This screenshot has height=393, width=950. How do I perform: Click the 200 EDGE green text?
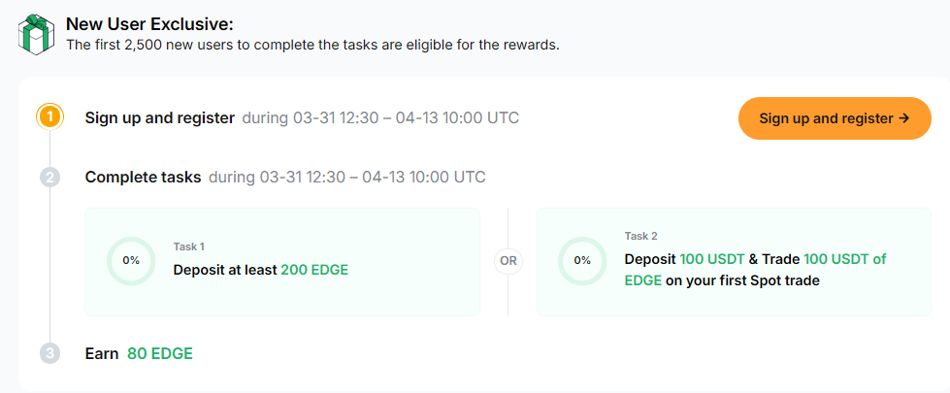point(314,270)
